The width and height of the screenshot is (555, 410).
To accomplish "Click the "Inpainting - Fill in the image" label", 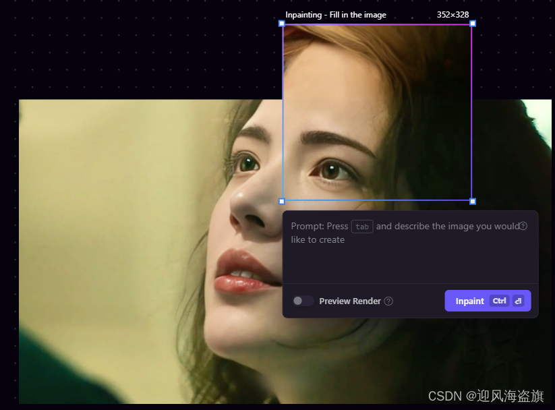I will coord(336,15).
